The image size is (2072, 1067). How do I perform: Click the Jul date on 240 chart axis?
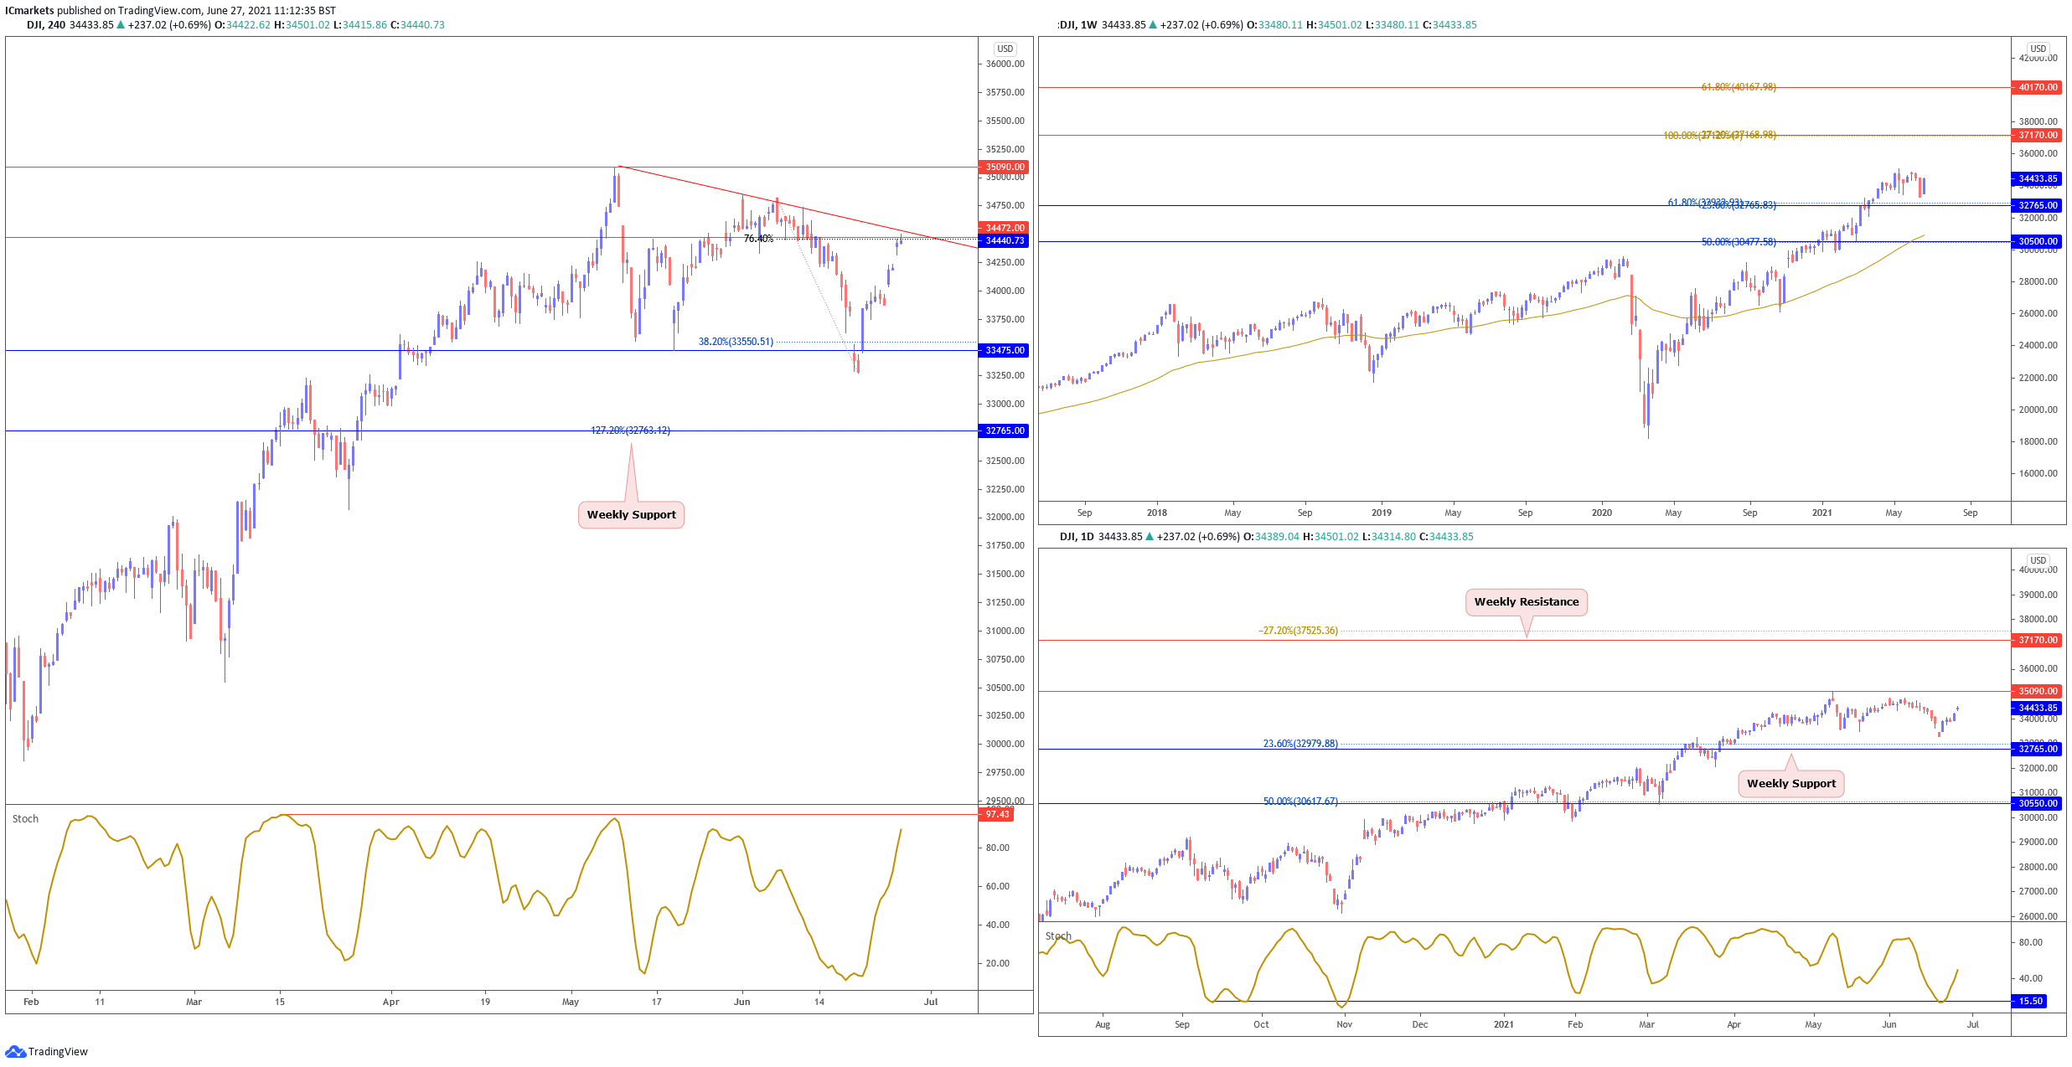tap(931, 1002)
